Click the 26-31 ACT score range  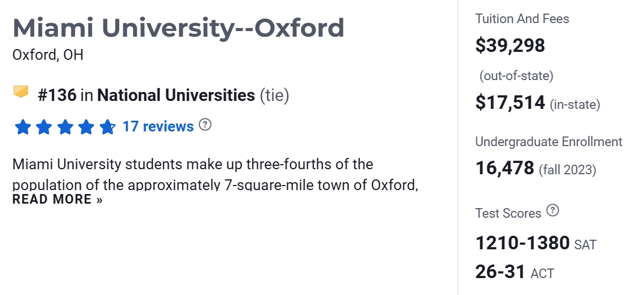501,272
